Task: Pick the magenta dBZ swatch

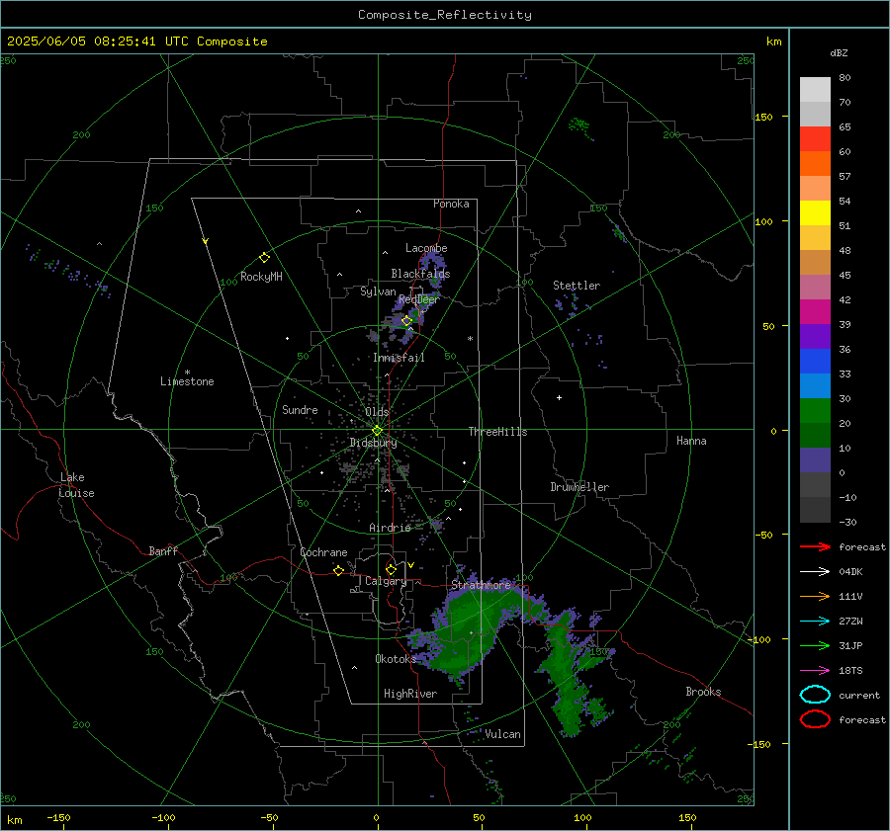Action: pos(815,312)
